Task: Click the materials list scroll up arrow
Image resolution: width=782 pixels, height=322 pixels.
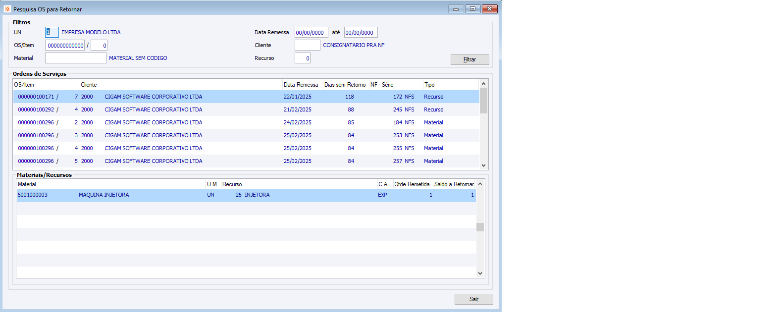Action: pyautogui.click(x=480, y=184)
